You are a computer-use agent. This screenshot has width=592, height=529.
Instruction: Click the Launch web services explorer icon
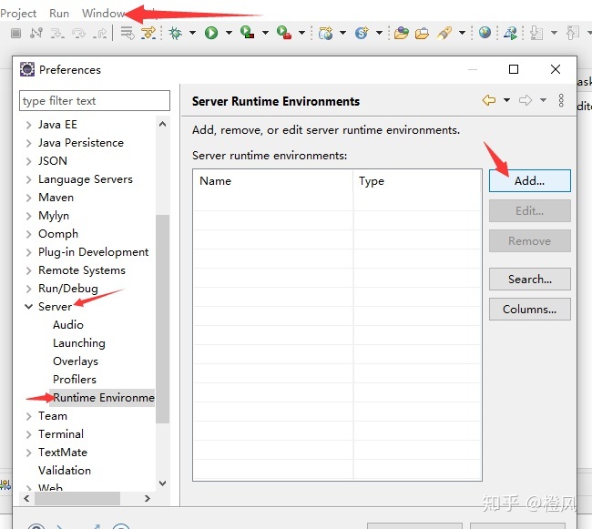510,33
